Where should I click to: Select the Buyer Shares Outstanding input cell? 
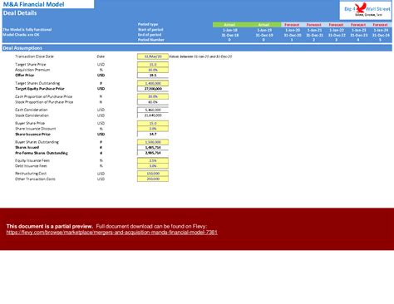click(x=153, y=142)
